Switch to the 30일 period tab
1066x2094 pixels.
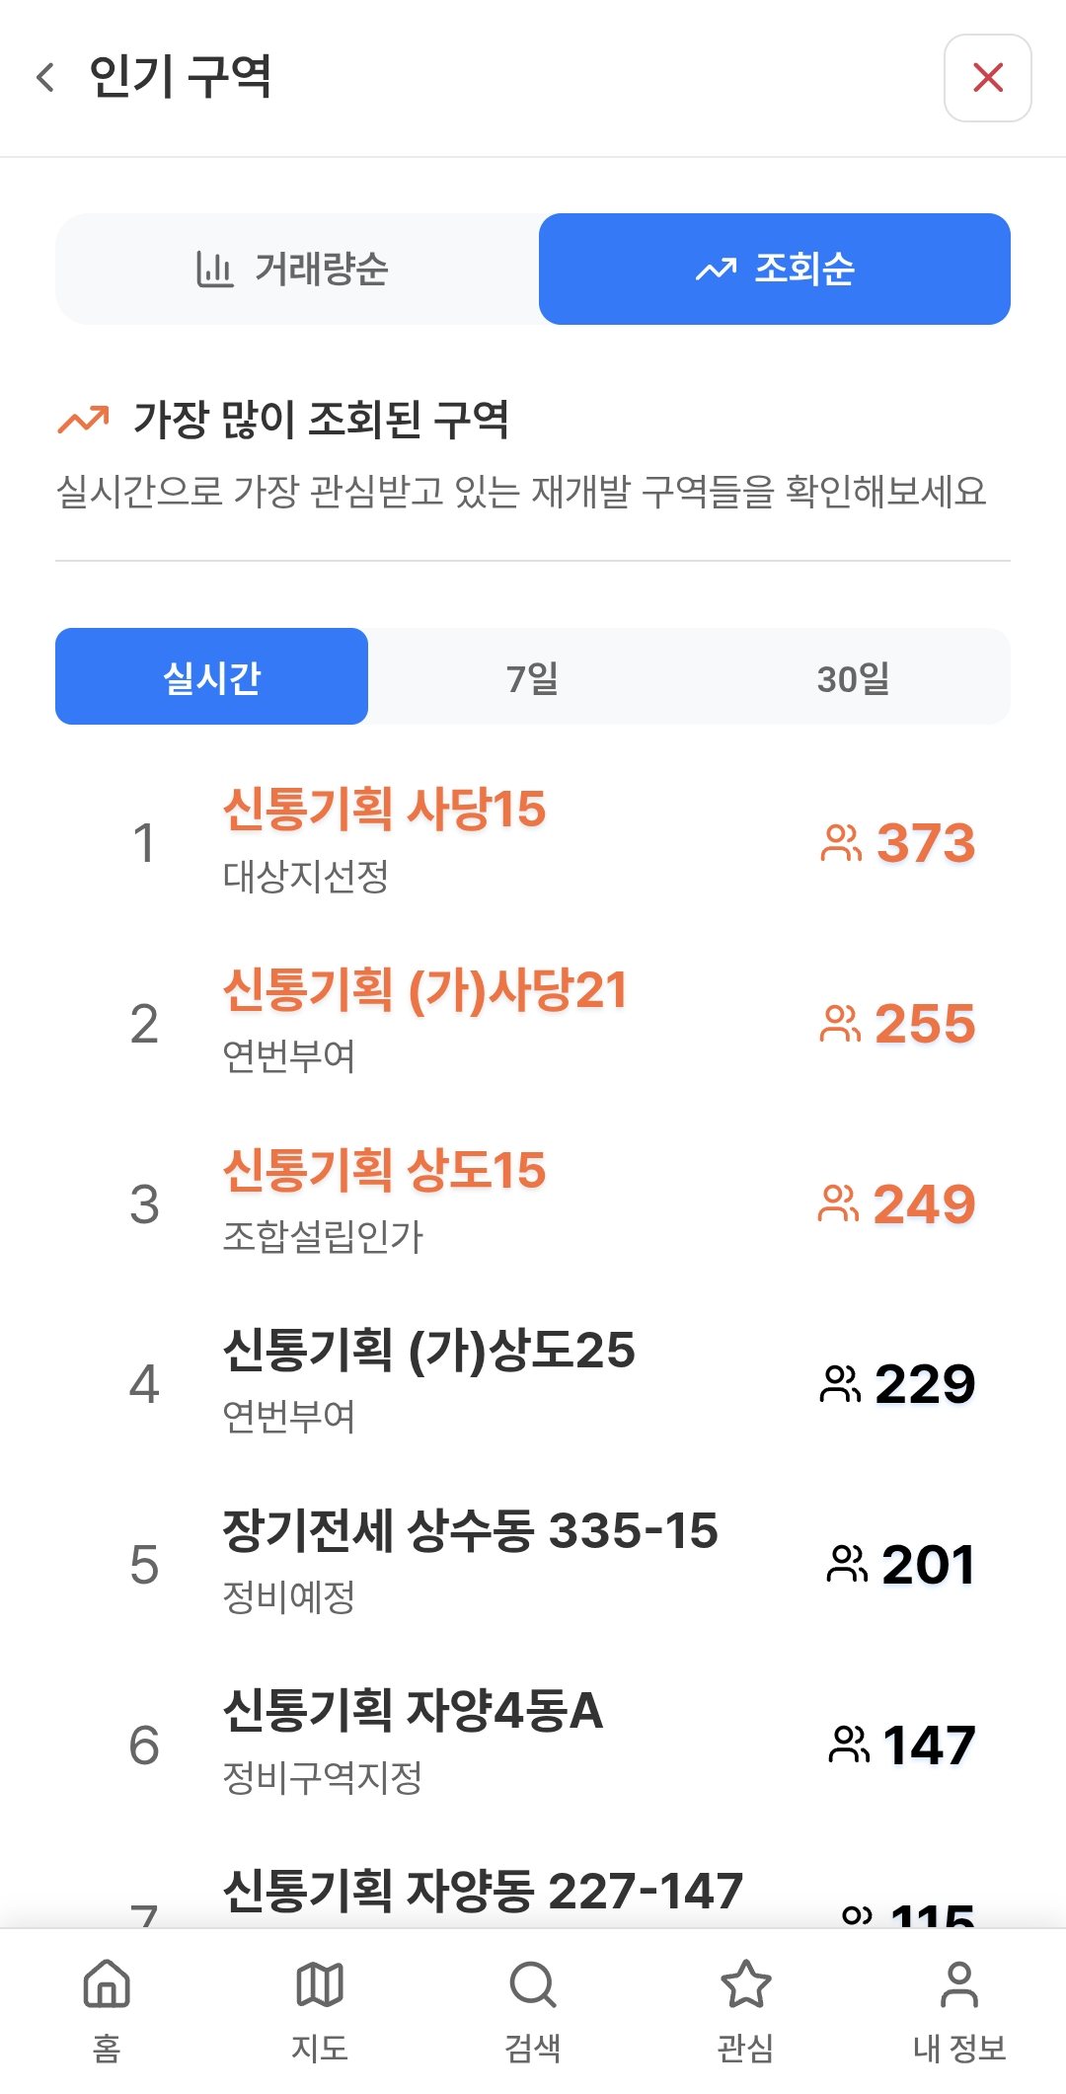pos(853,677)
